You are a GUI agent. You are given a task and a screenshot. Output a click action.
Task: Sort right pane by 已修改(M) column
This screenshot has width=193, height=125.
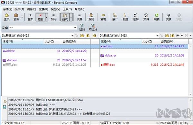point(174,41)
